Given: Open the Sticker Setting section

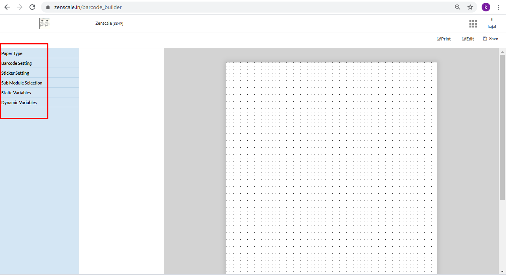Looking at the screenshot, I should 39,73.
